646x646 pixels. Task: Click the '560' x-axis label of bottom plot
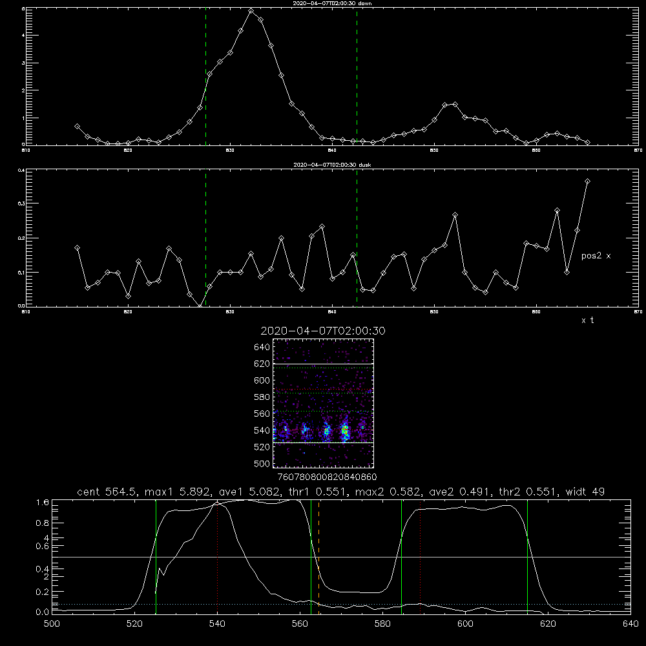(x=300, y=624)
